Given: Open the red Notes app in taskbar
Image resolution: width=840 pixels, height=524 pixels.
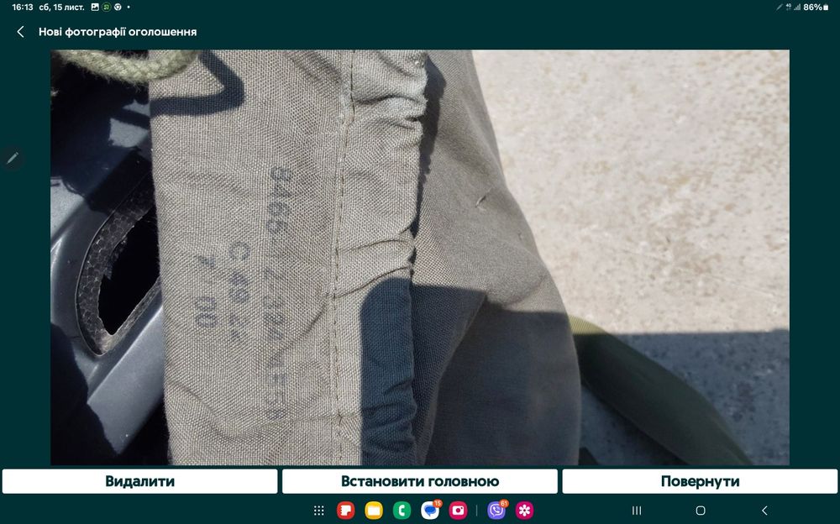Looking at the screenshot, I should (x=346, y=511).
